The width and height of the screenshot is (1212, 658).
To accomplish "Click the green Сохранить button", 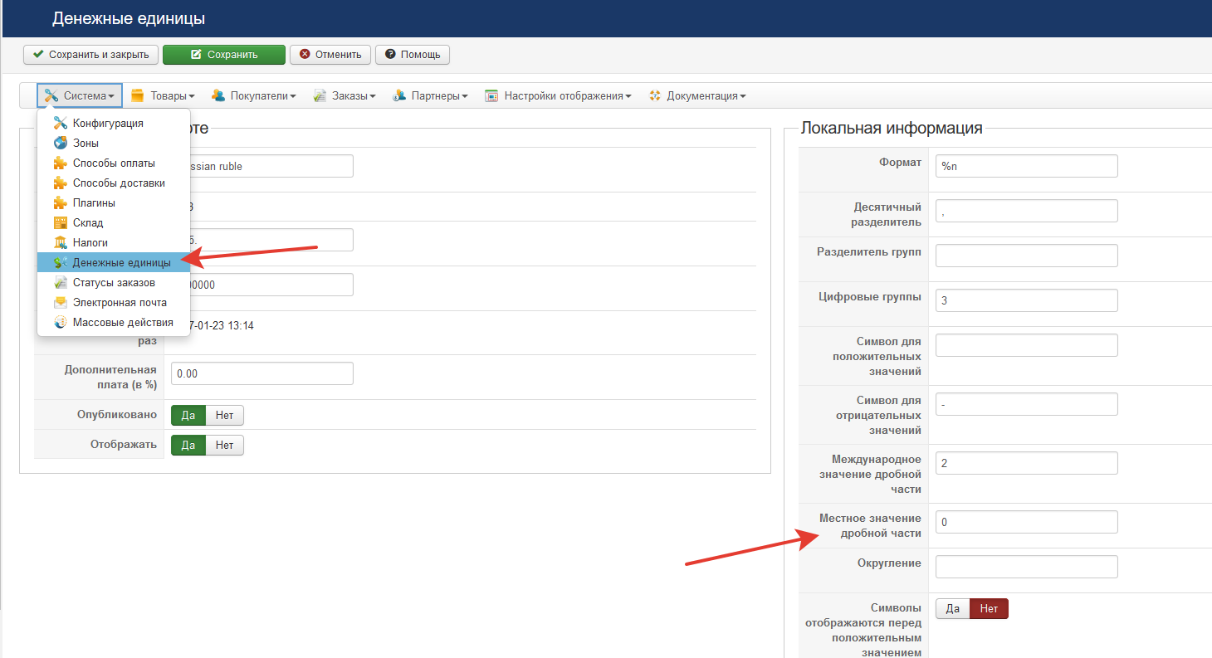I will [x=224, y=55].
